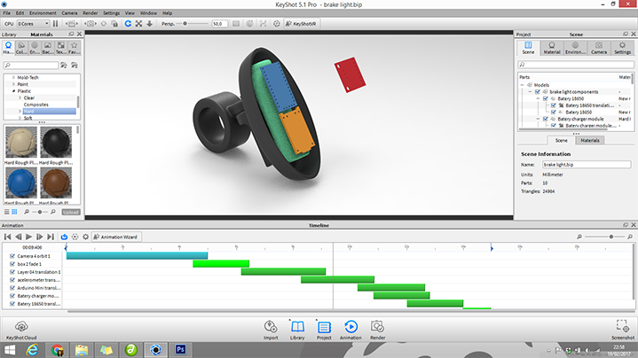This screenshot has height=358, width=638.
Task: Adjust the material thumbnail size slider
Action: click(39, 212)
